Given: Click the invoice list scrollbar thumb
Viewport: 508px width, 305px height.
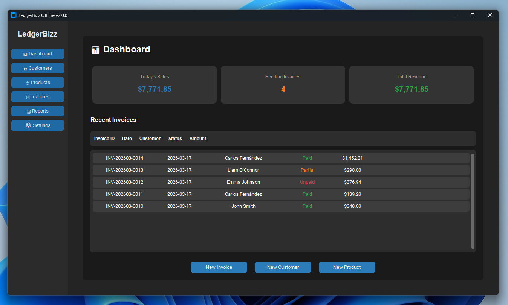Looking at the screenshot, I should click(x=473, y=201).
